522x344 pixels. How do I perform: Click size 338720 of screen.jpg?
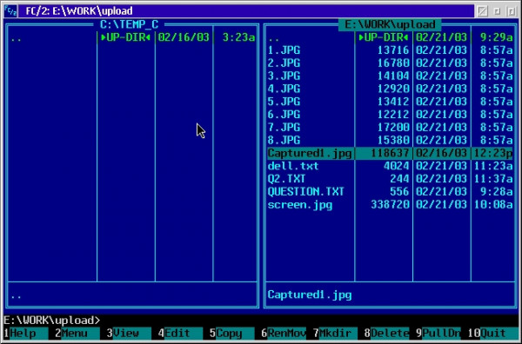tap(390, 205)
